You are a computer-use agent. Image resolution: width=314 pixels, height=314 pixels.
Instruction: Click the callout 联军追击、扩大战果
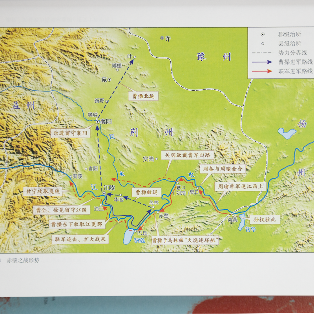(x=80, y=239)
